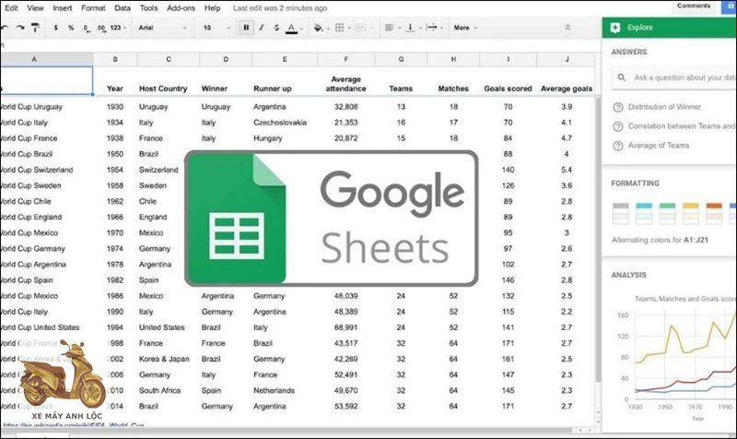Open the Format menu
Screen dimensions: 737x439
pyautogui.click(x=93, y=8)
